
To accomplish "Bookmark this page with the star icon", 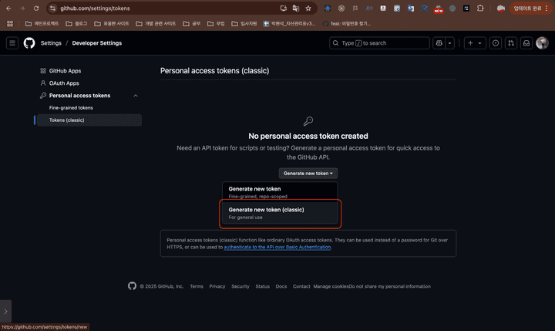I will point(308,8).
